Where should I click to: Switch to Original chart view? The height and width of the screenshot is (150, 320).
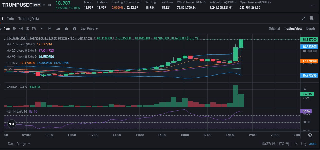tap(274, 29)
